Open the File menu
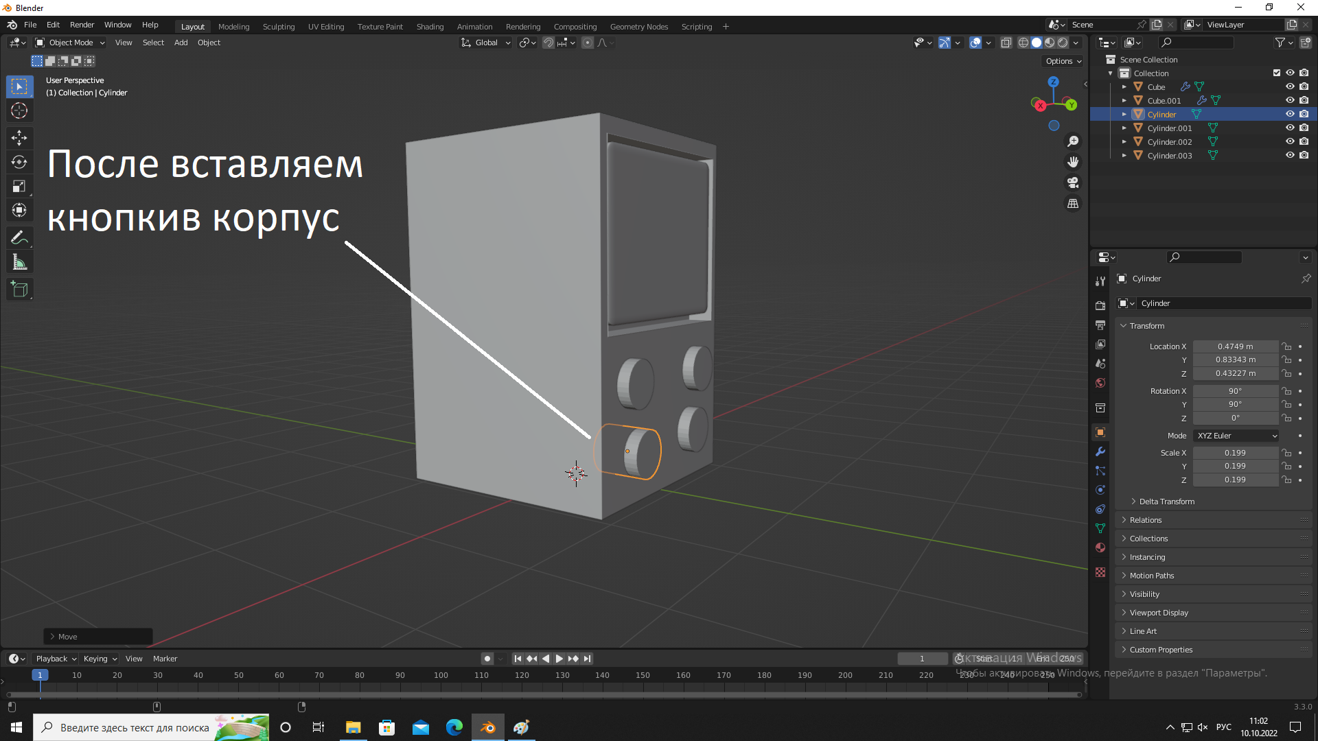 pos(30,25)
